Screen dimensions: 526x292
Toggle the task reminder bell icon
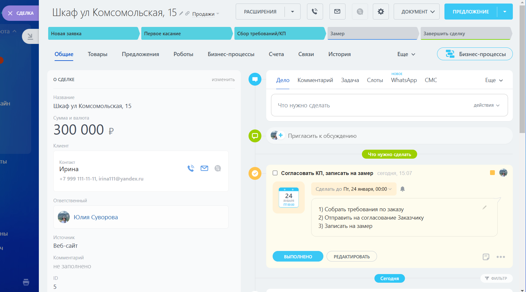[x=402, y=189]
